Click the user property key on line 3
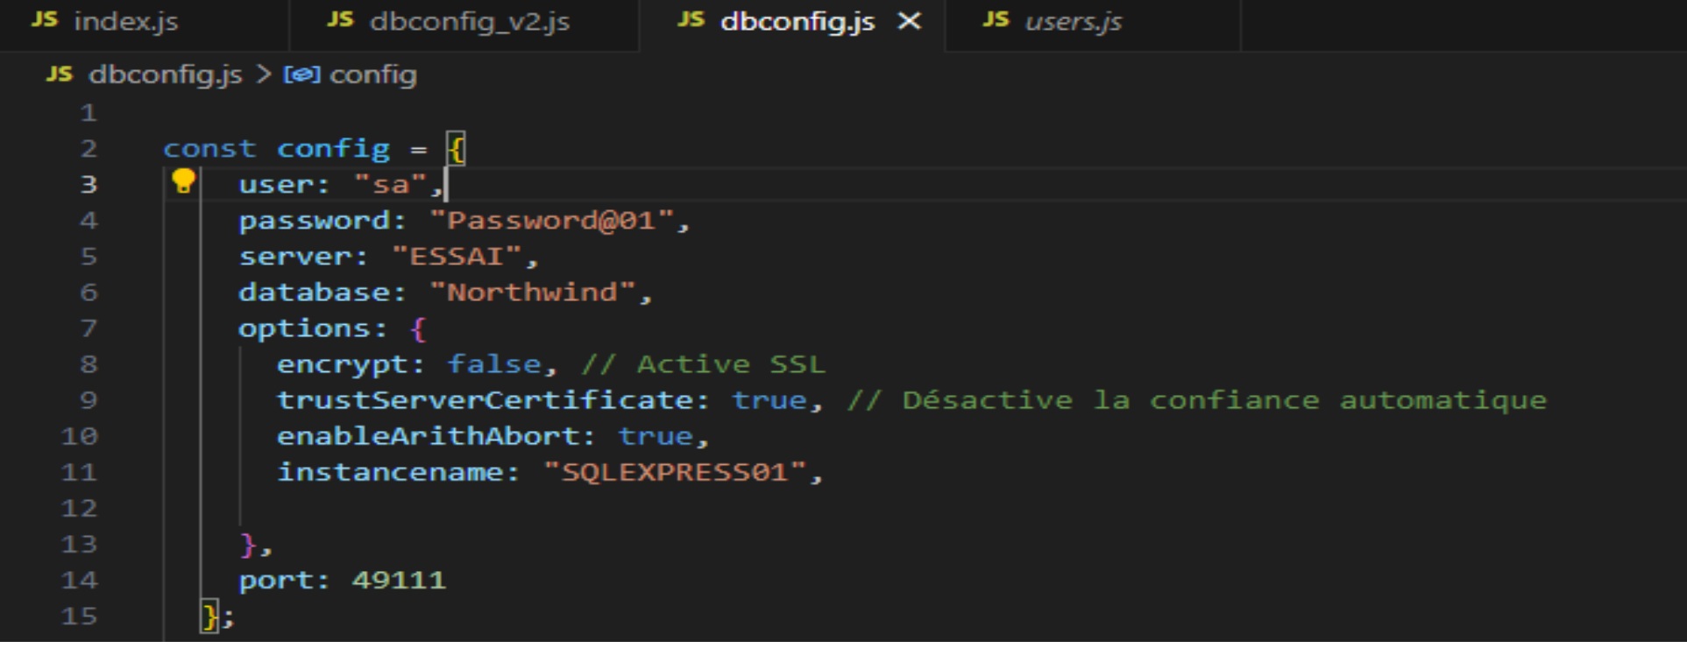Viewport: 1687px width, 648px height. (276, 185)
